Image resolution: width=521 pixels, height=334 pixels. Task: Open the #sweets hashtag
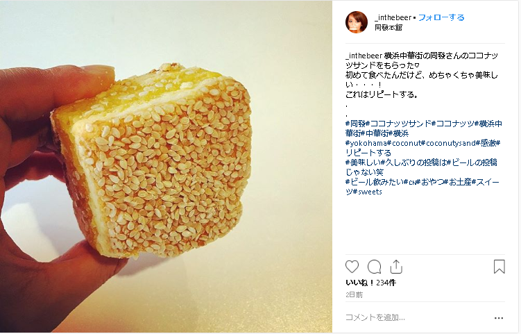click(x=367, y=192)
